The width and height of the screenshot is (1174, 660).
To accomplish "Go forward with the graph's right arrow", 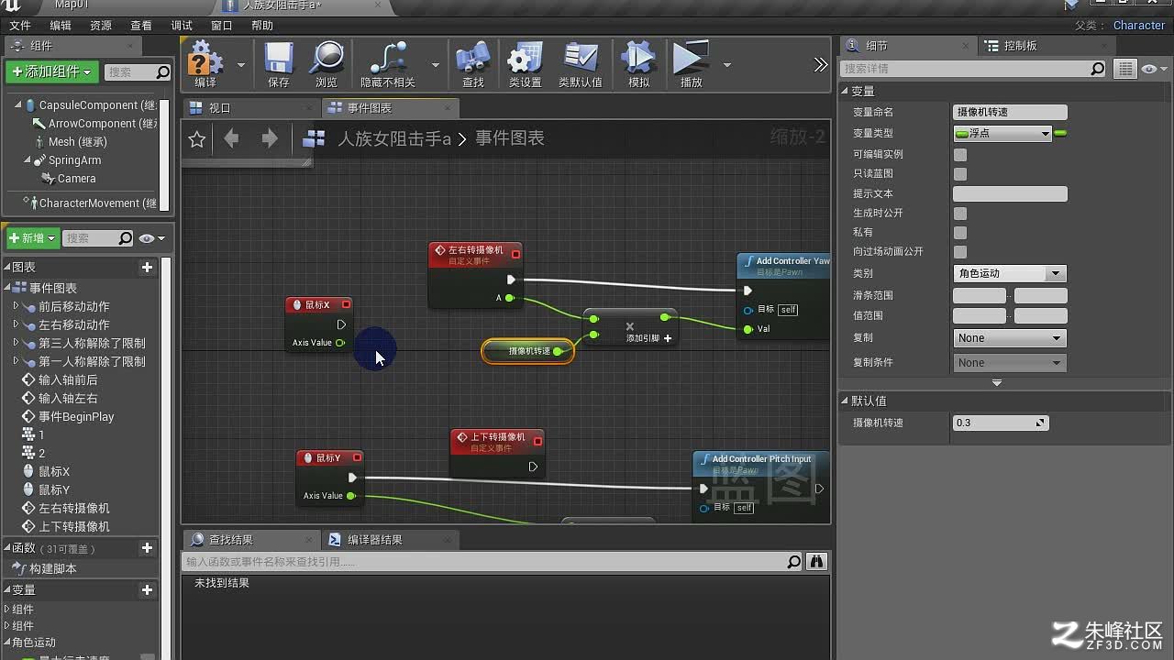I will coord(270,138).
